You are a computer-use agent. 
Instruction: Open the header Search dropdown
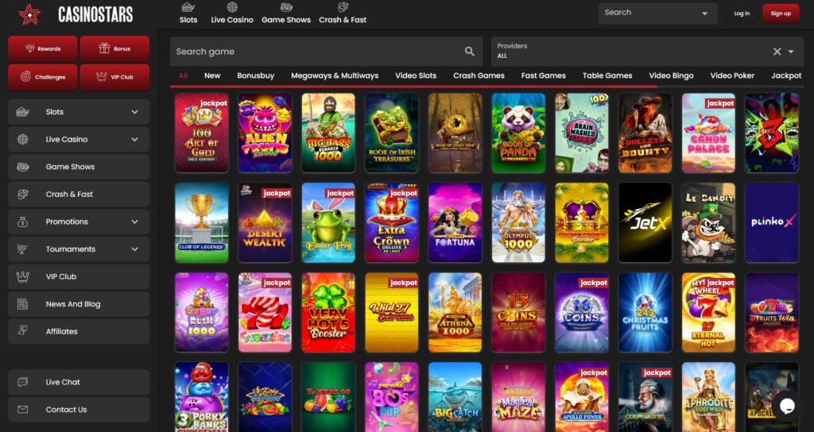657,13
